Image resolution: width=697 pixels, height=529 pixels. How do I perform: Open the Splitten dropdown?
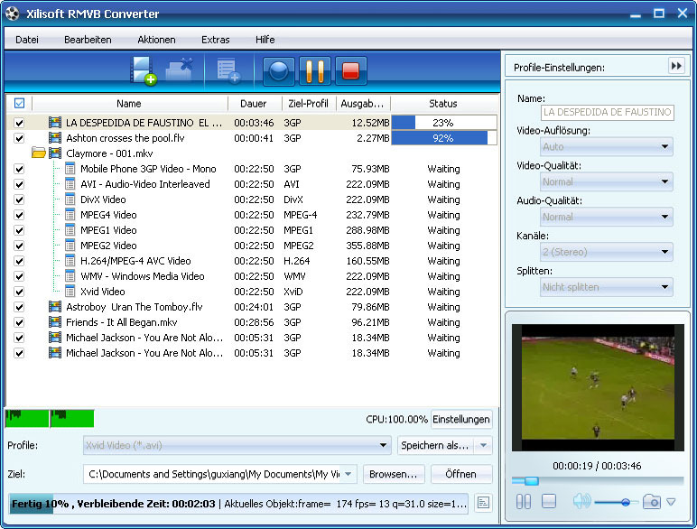(607, 287)
